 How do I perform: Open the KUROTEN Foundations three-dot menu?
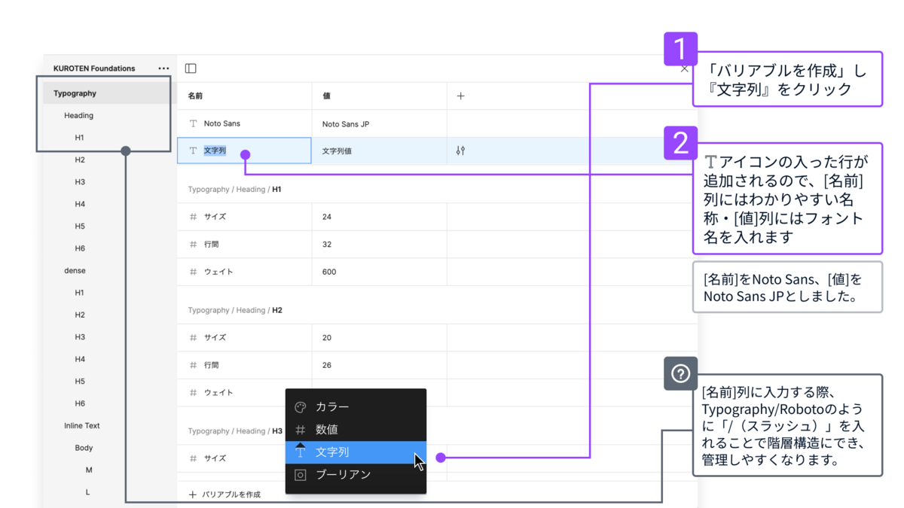[163, 68]
